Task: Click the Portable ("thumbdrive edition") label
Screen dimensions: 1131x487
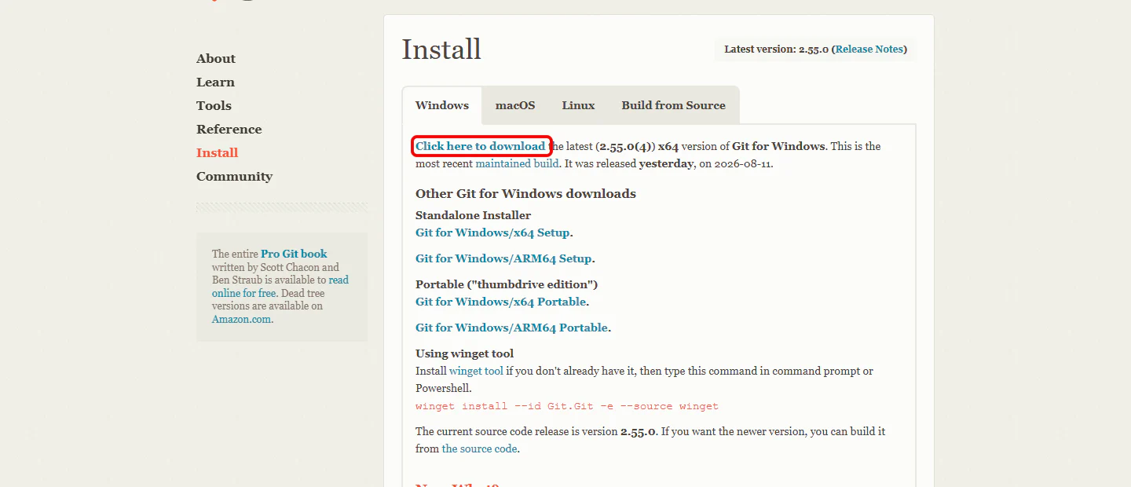Action: pyautogui.click(x=507, y=284)
